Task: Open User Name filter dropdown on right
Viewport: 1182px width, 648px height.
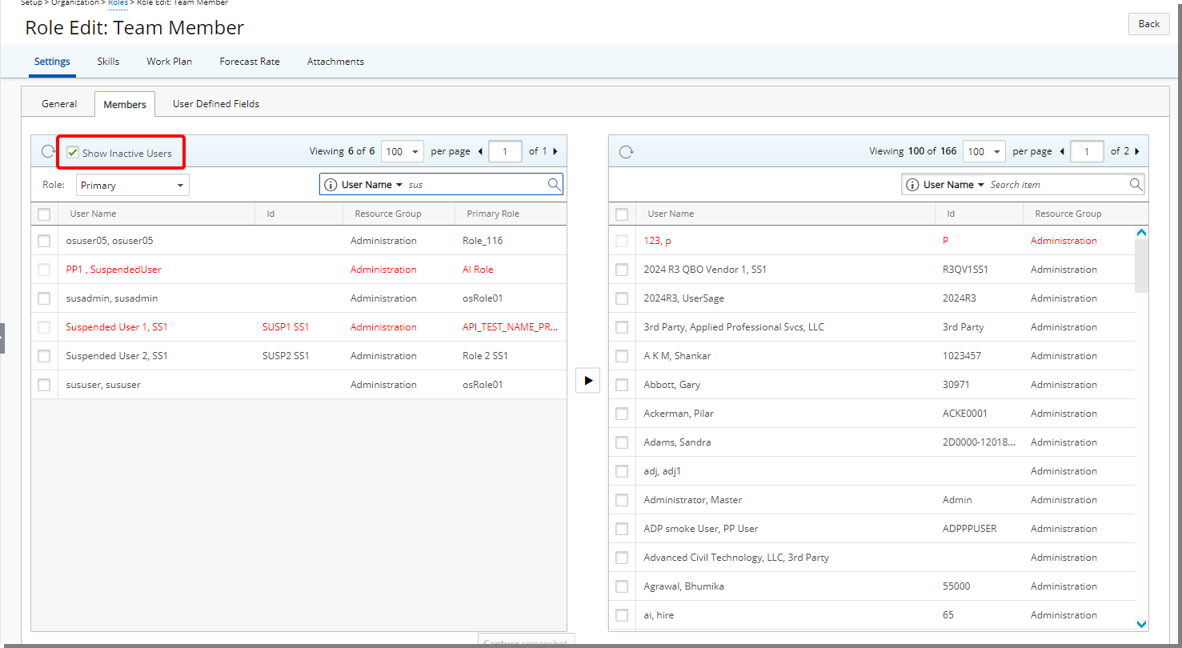Action: pos(953,185)
